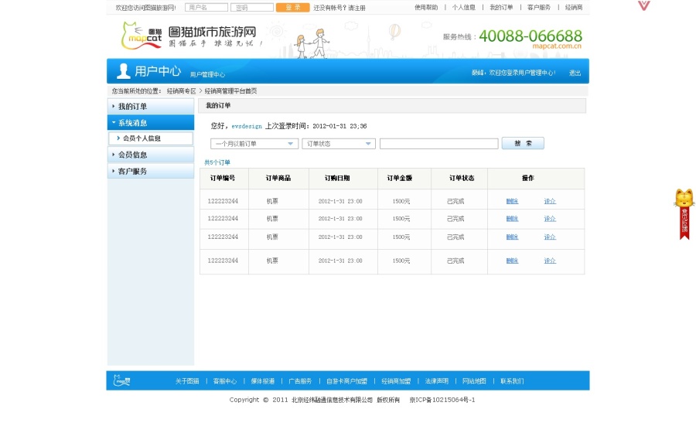Click the 订单金额 column header

pos(400,178)
